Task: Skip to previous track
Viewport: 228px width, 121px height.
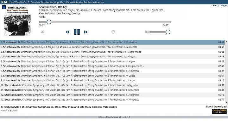Action: pos(67,32)
